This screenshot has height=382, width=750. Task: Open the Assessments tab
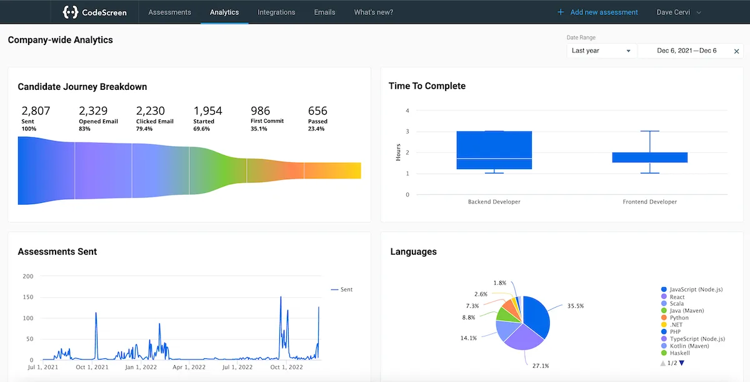(x=169, y=12)
